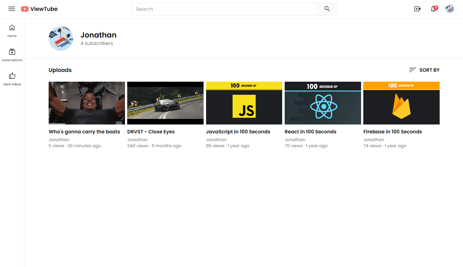Open the hamburger menu

[12, 9]
